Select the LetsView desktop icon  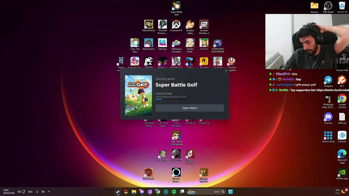(x=342, y=137)
